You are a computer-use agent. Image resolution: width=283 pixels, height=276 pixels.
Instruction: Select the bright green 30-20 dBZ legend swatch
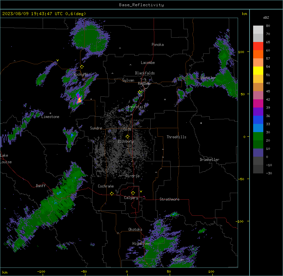tap(258, 136)
